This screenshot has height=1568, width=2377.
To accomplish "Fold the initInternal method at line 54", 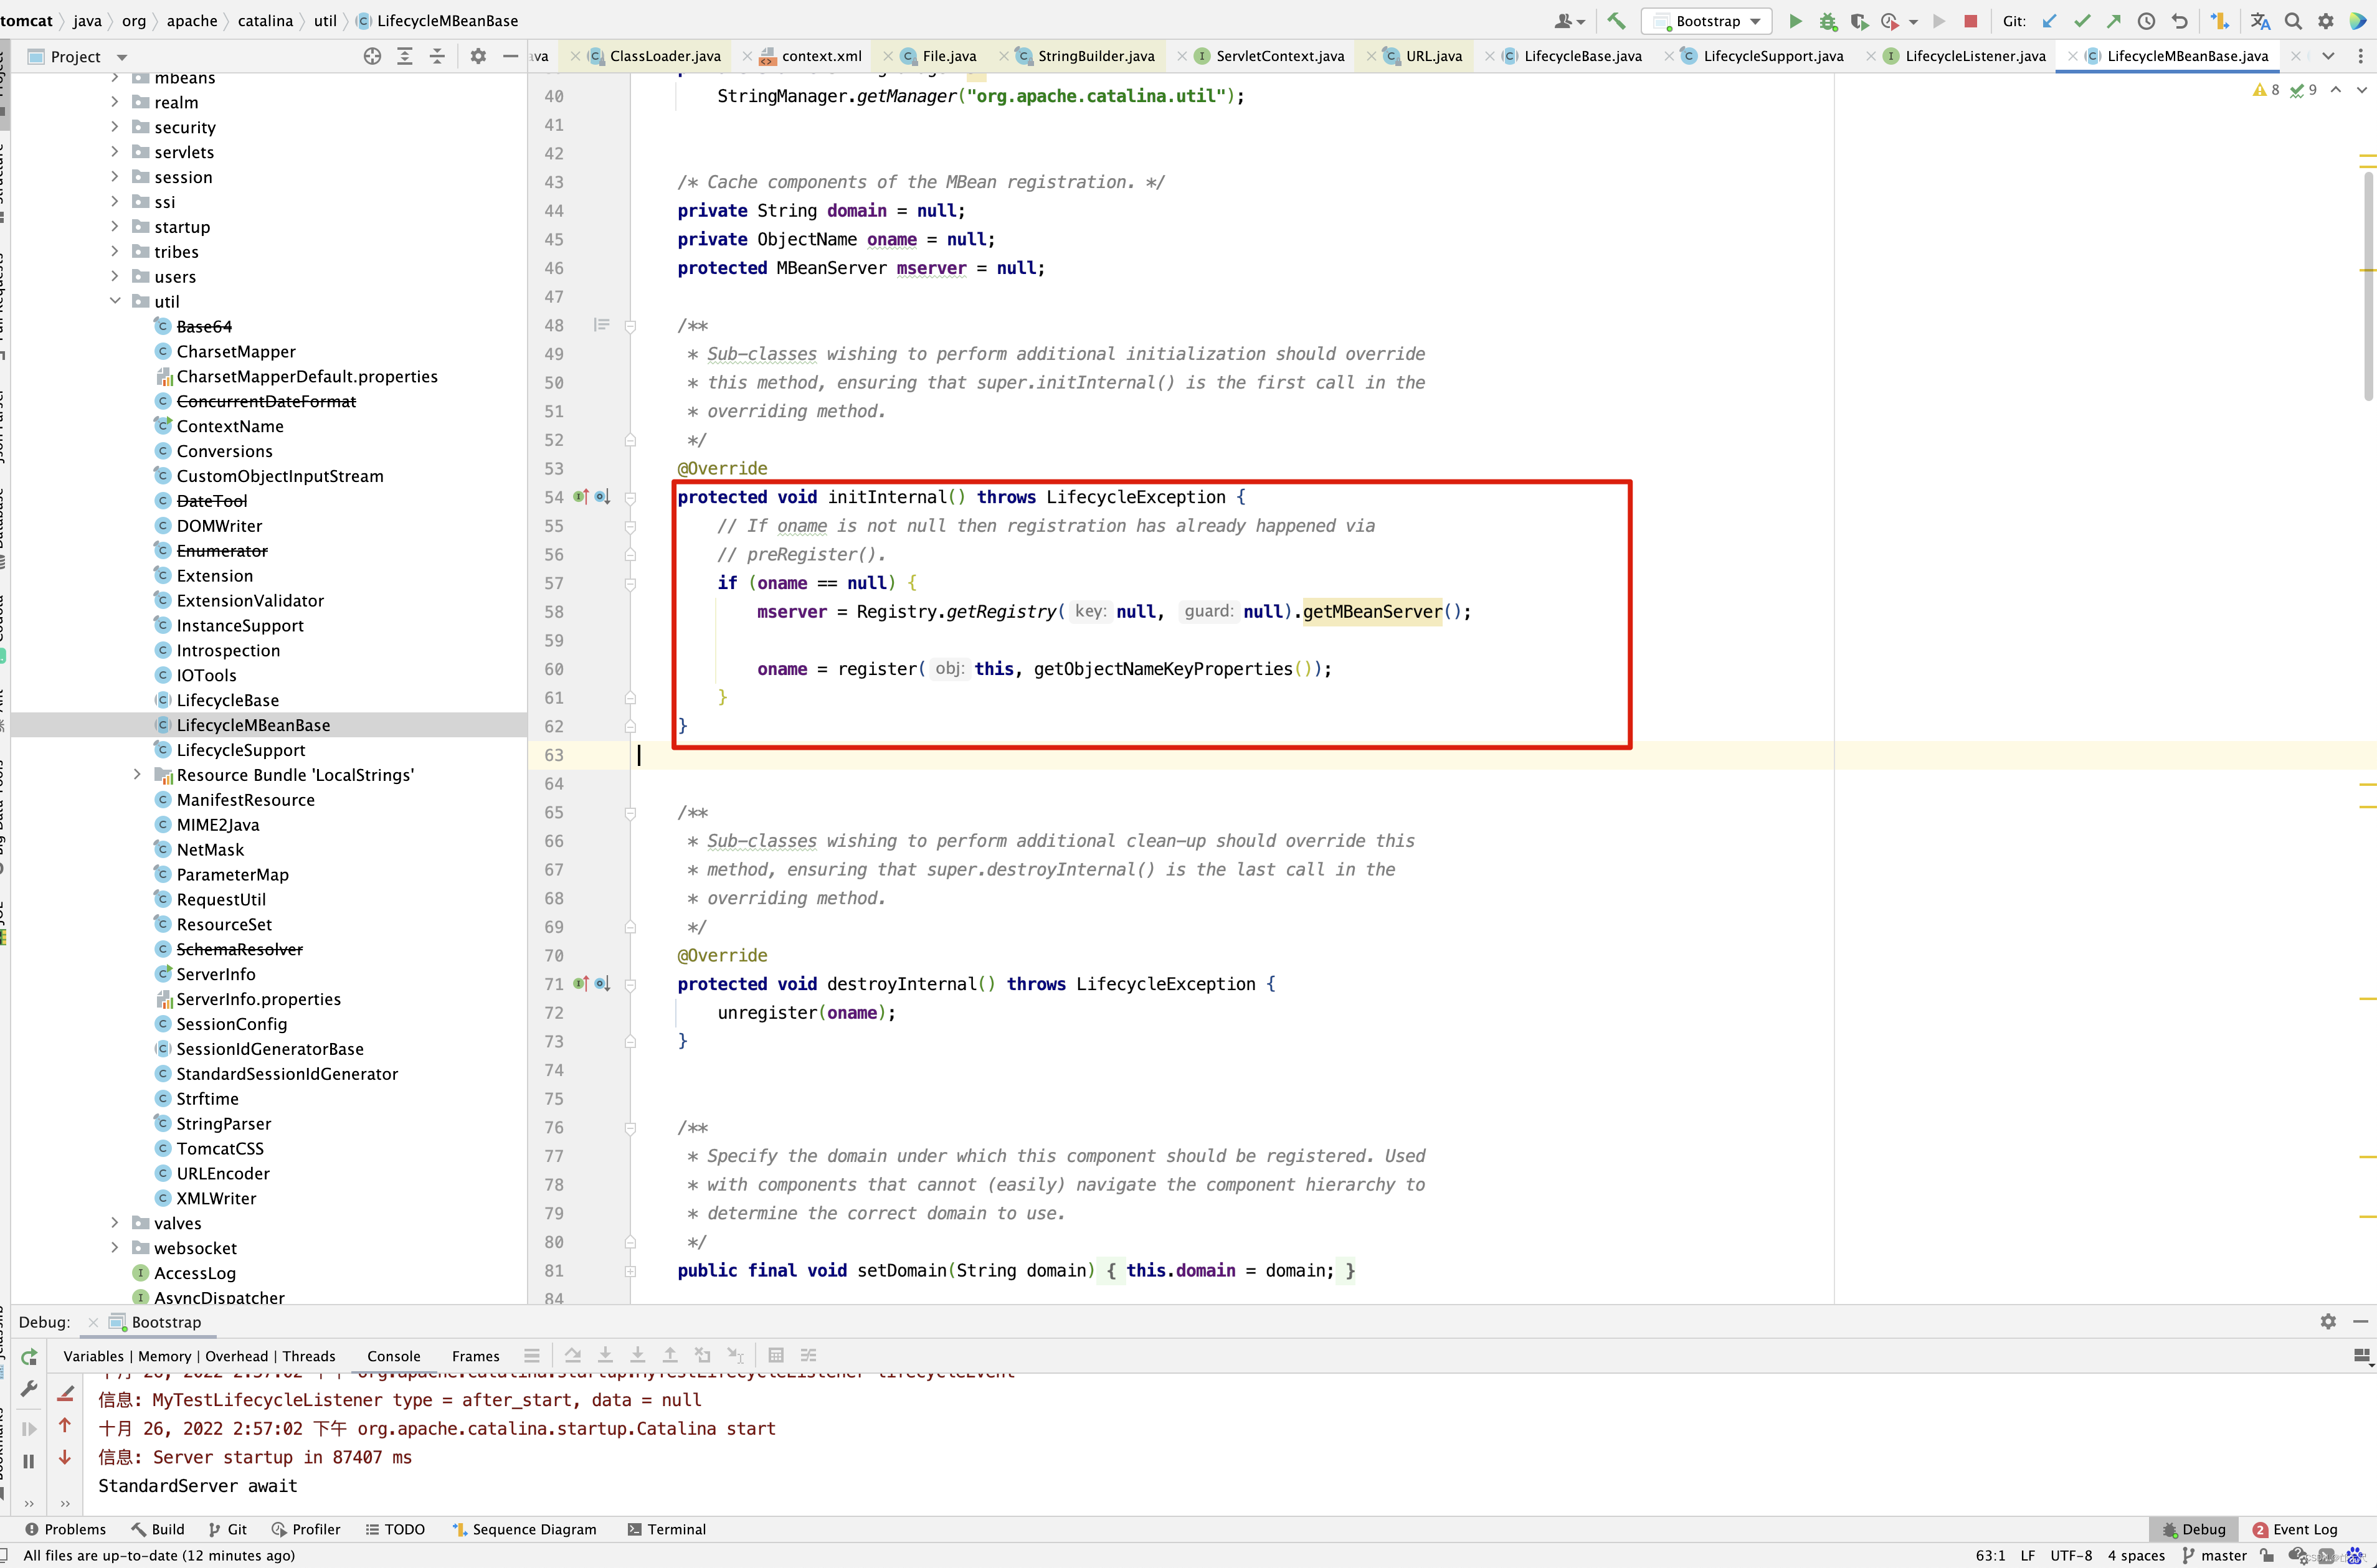I will click(x=630, y=497).
